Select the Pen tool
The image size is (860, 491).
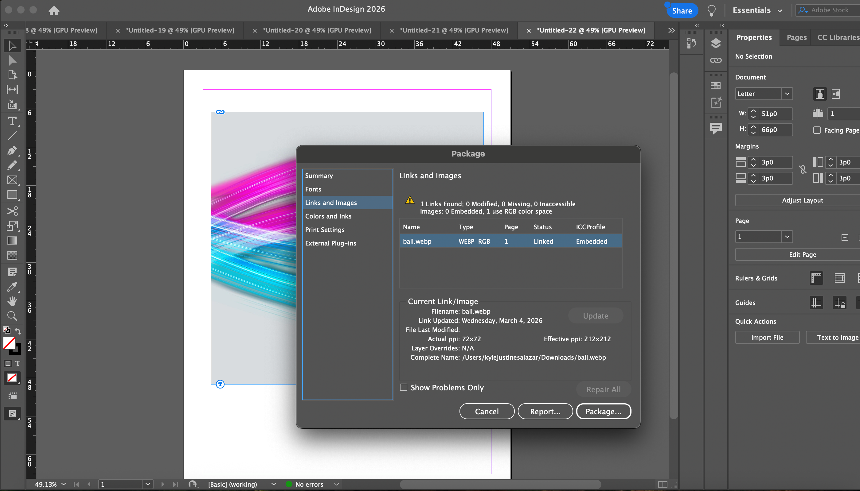[x=12, y=150]
